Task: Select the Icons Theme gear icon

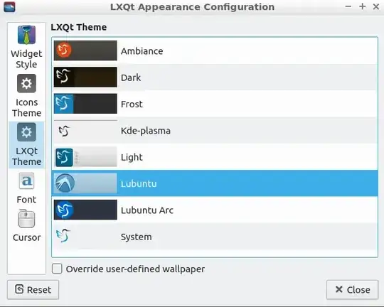Action: click(26, 83)
